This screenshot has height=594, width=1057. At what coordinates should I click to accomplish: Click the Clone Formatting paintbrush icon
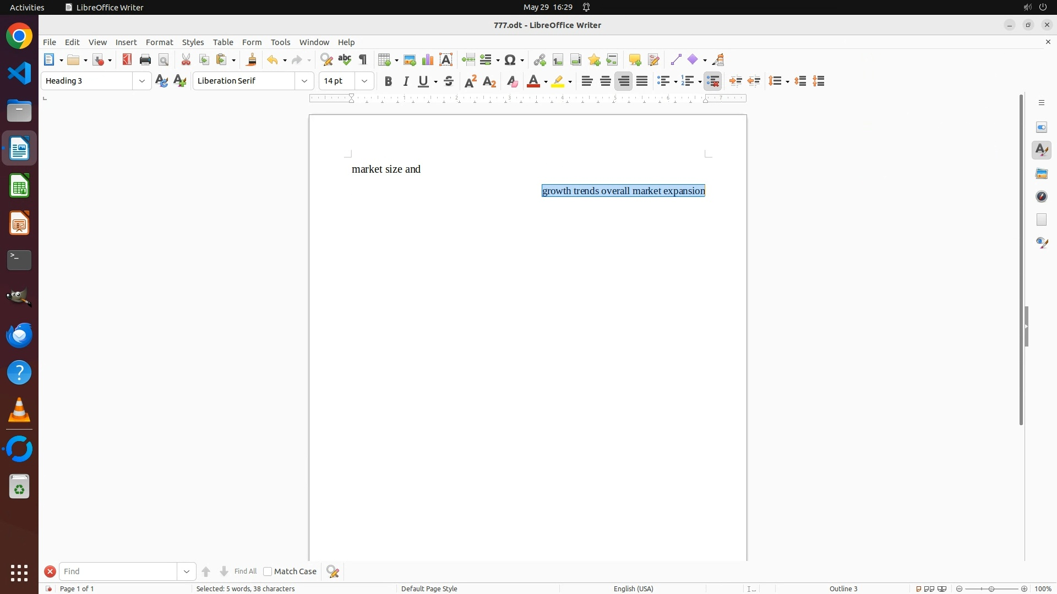tap(252, 60)
